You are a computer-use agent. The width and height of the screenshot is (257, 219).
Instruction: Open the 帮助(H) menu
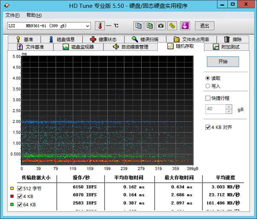pos(34,15)
